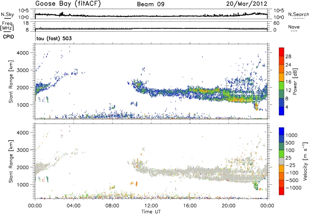This screenshot has height=214, width=309.
Task: Click the sky noise trace in the N.Sky panel
Action: click(x=151, y=15)
